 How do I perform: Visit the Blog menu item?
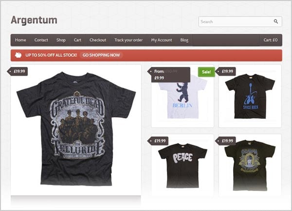[184, 40]
